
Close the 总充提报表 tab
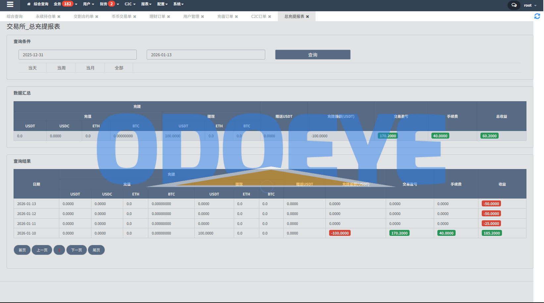tap(308, 17)
